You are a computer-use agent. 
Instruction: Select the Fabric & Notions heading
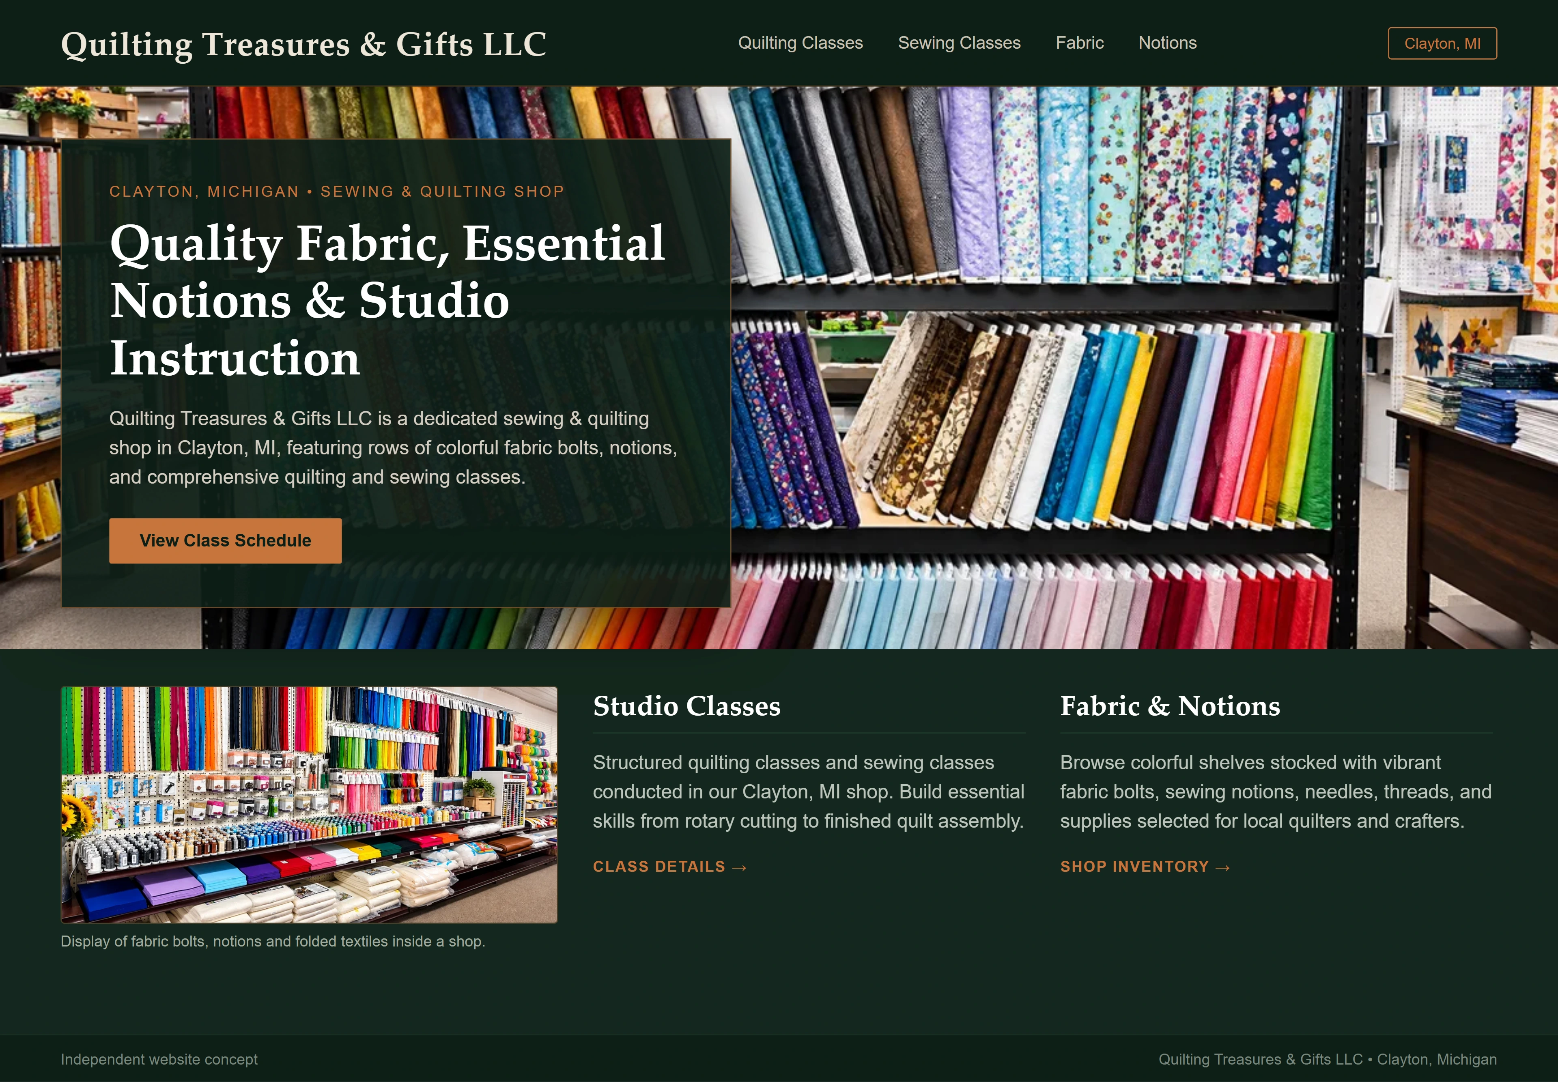tap(1170, 706)
